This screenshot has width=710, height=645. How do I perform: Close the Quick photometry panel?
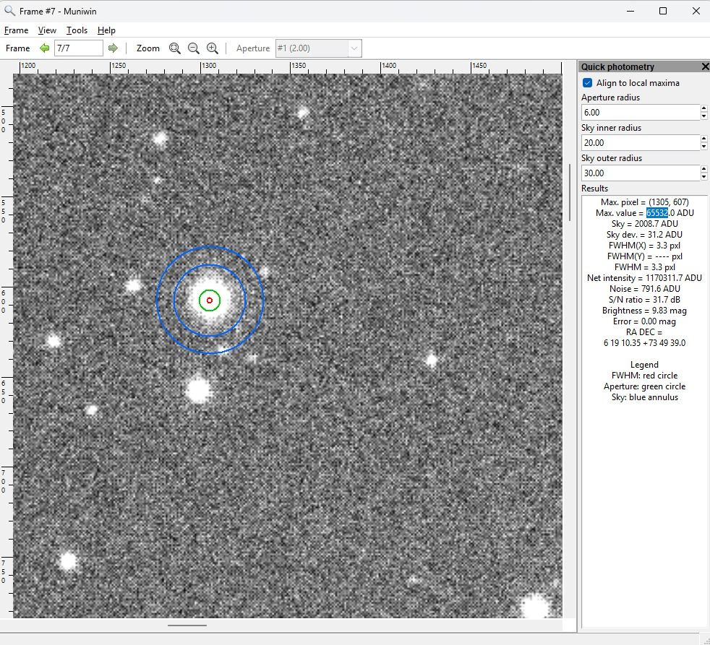pos(705,66)
